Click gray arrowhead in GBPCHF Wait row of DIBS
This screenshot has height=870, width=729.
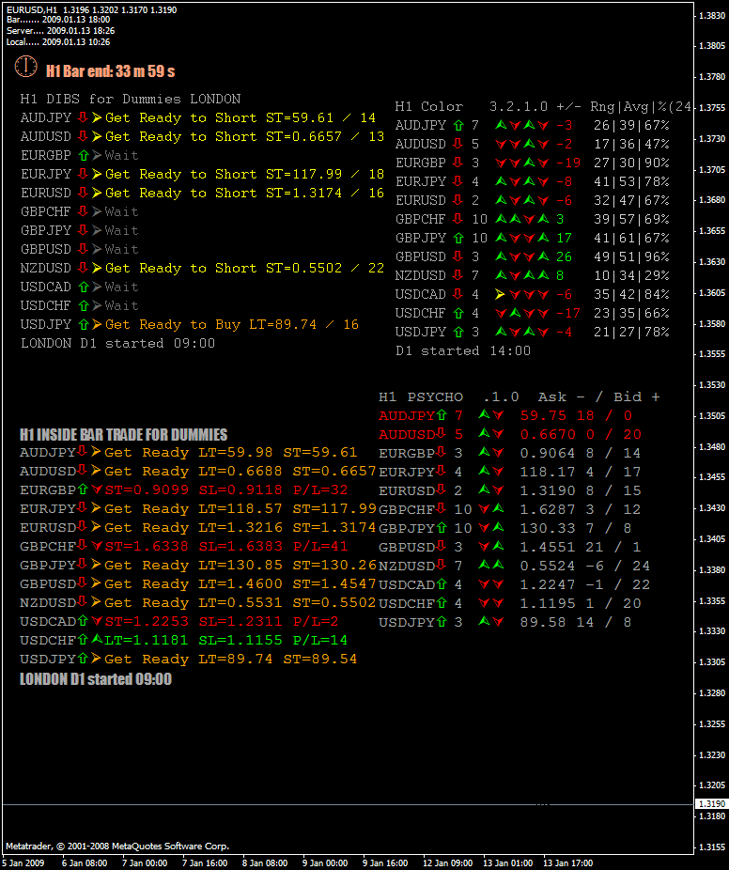pos(97,211)
